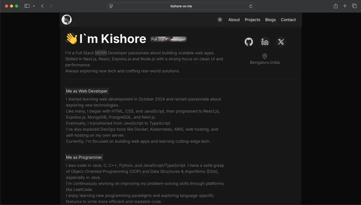The height and width of the screenshot is (205, 361).
Task: Navigate to the About section
Action: [x=234, y=20]
